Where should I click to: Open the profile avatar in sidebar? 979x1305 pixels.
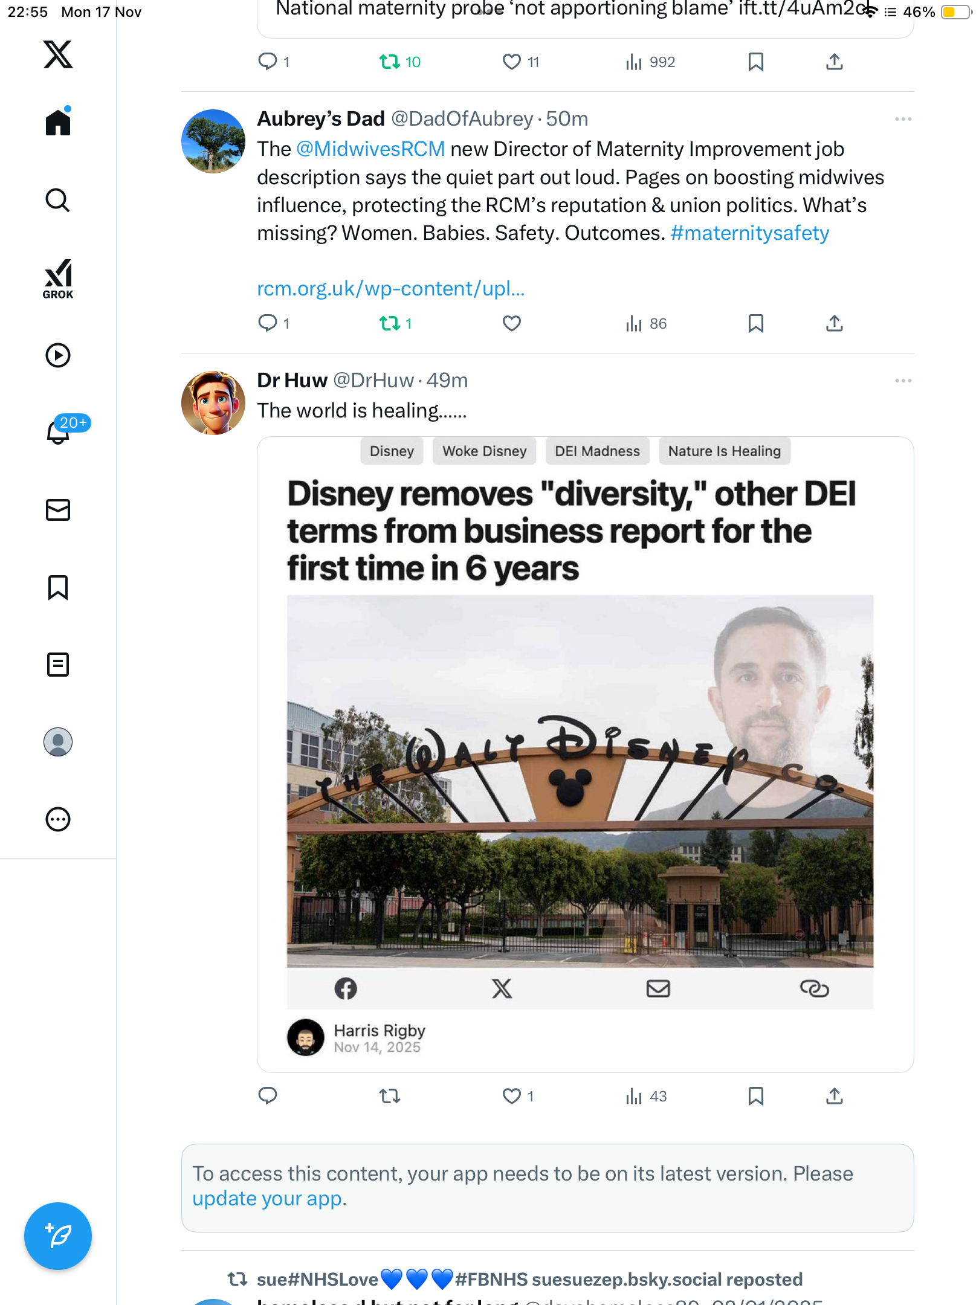[58, 742]
